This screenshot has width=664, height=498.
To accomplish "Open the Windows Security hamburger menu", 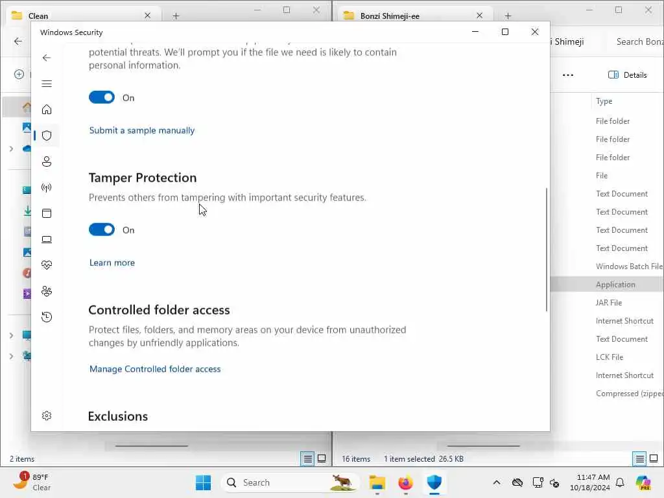I will click(x=47, y=84).
